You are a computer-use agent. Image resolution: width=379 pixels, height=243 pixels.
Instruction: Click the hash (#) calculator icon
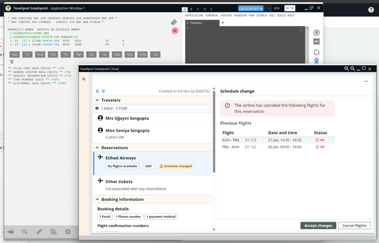click(x=316, y=33)
